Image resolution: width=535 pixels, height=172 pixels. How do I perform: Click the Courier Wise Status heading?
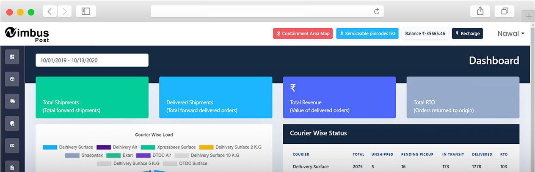(x=318, y=133)
